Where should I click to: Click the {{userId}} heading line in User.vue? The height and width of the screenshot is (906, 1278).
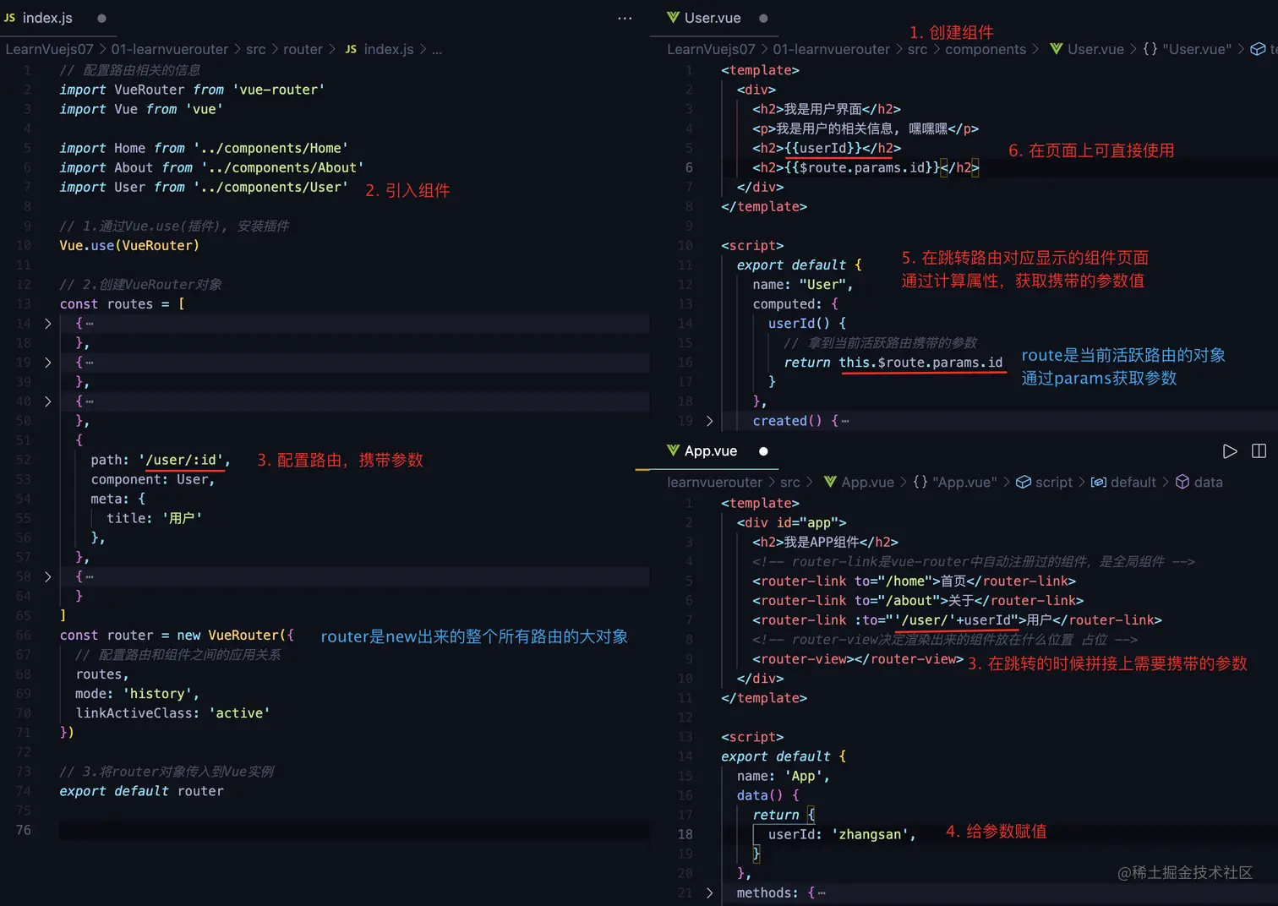(827, 148)
